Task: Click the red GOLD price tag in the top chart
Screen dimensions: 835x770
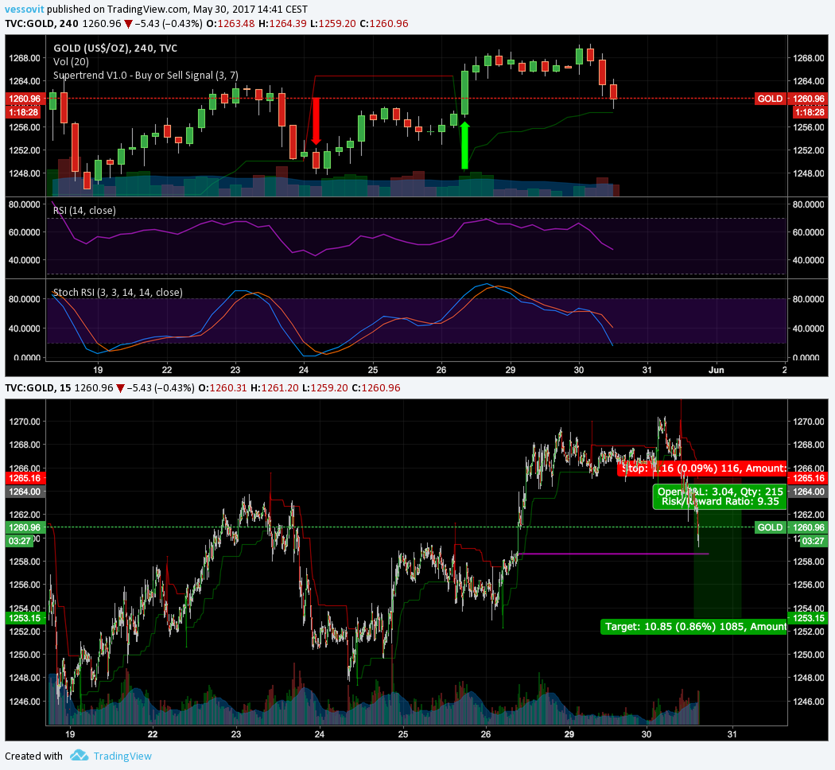Action: pos(770,99)
